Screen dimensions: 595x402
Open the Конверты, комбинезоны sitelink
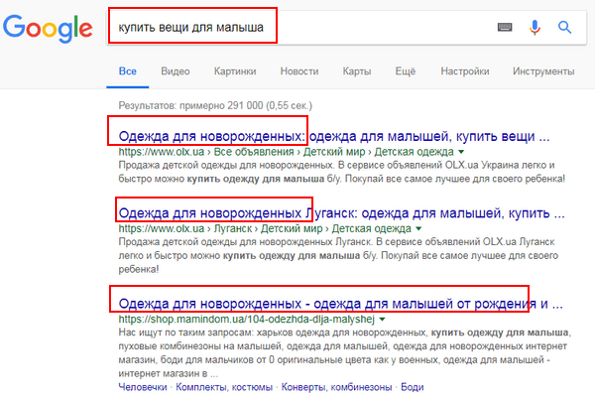pos(336,387)
